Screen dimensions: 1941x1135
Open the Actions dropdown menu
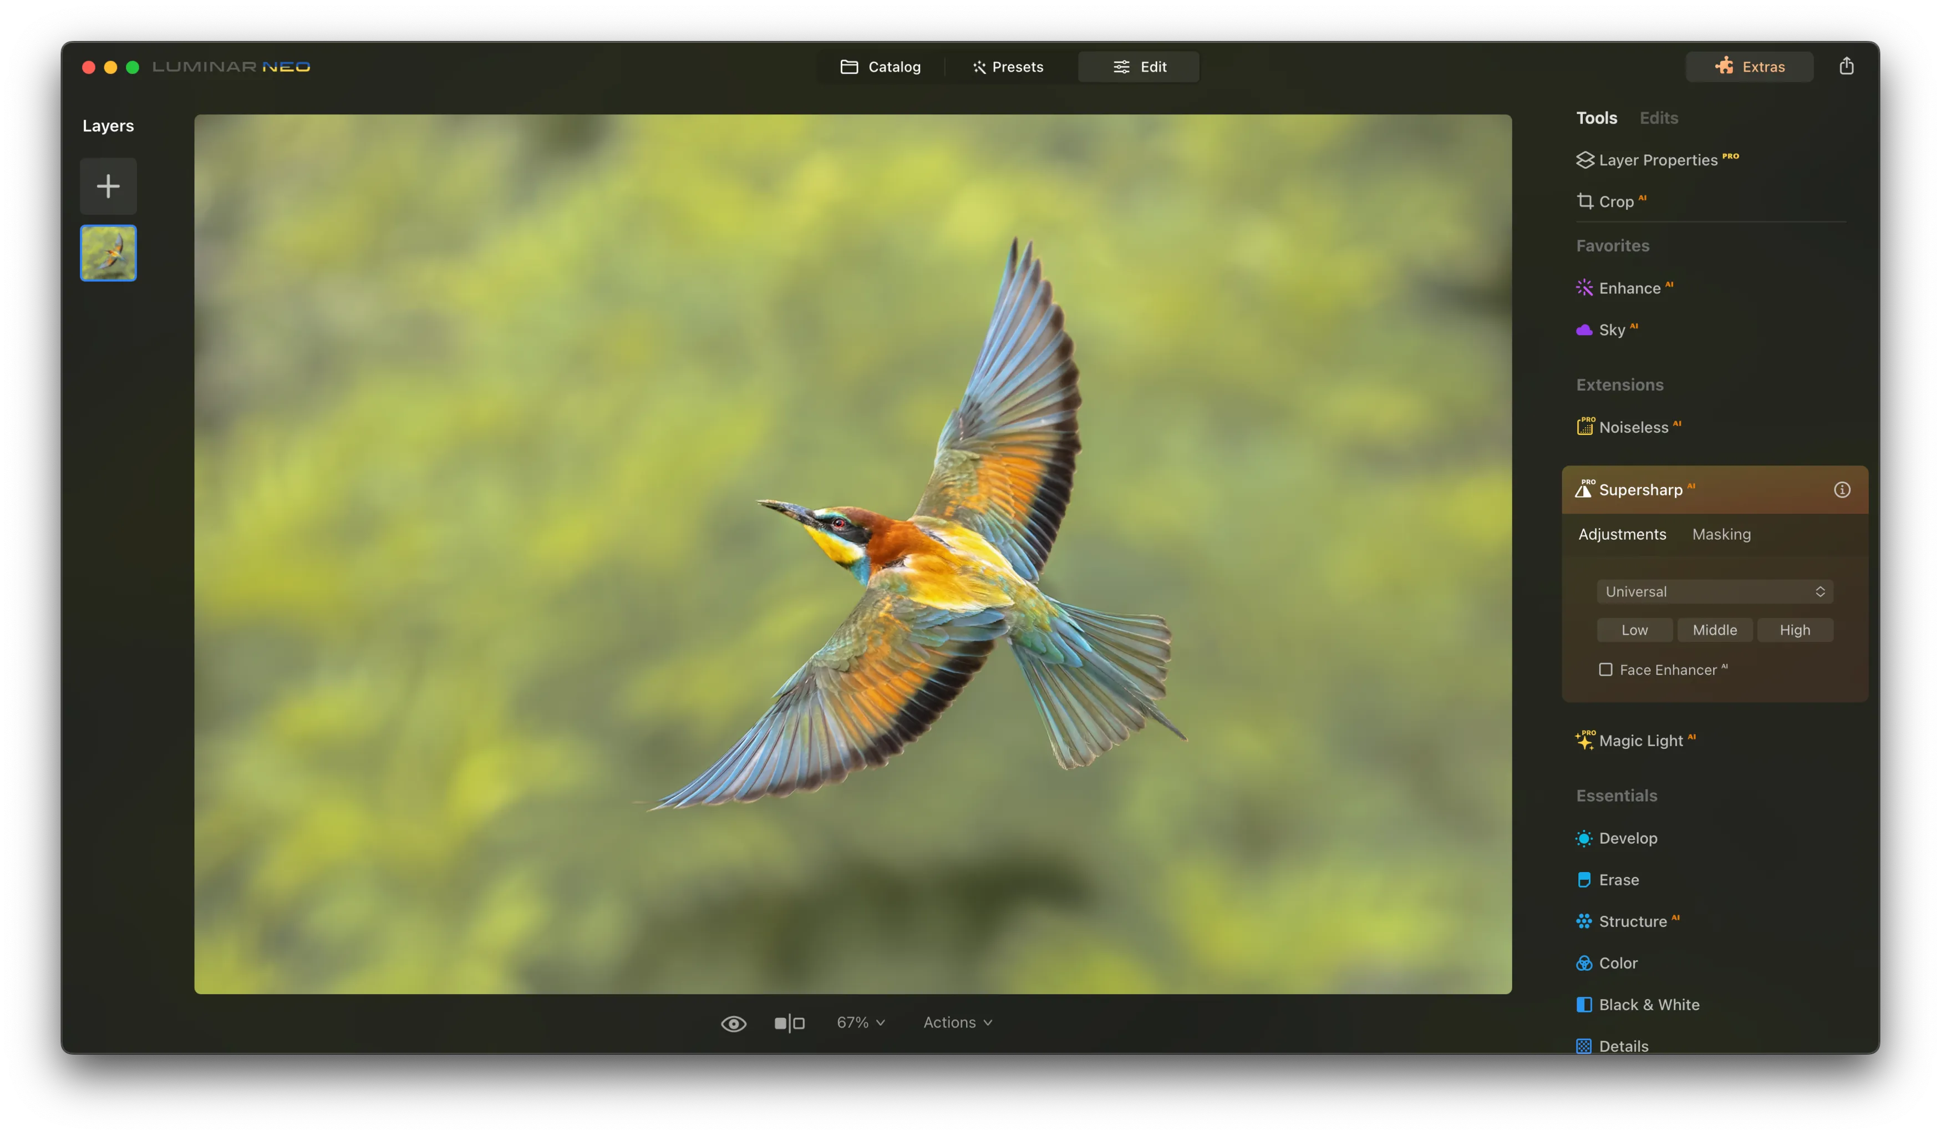tap(957, 1022)
